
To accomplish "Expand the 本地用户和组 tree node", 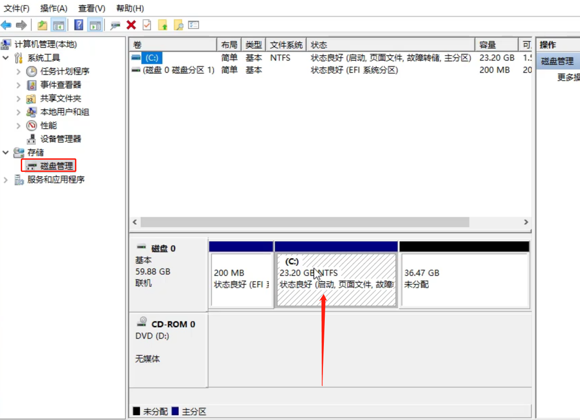I will point(19,112).
